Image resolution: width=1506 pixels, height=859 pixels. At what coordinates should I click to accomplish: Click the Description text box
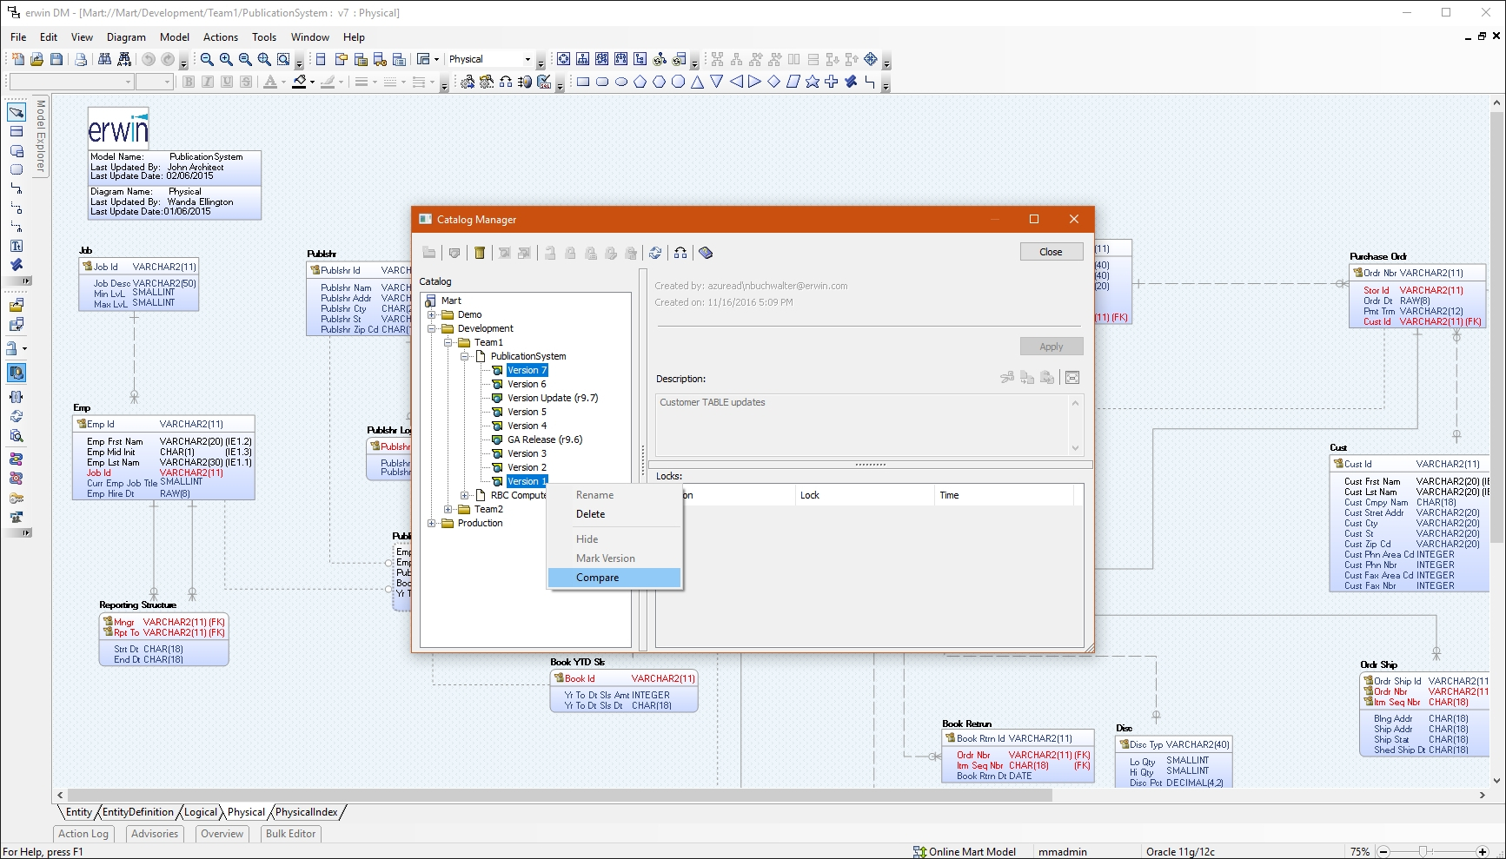(870, 425)
